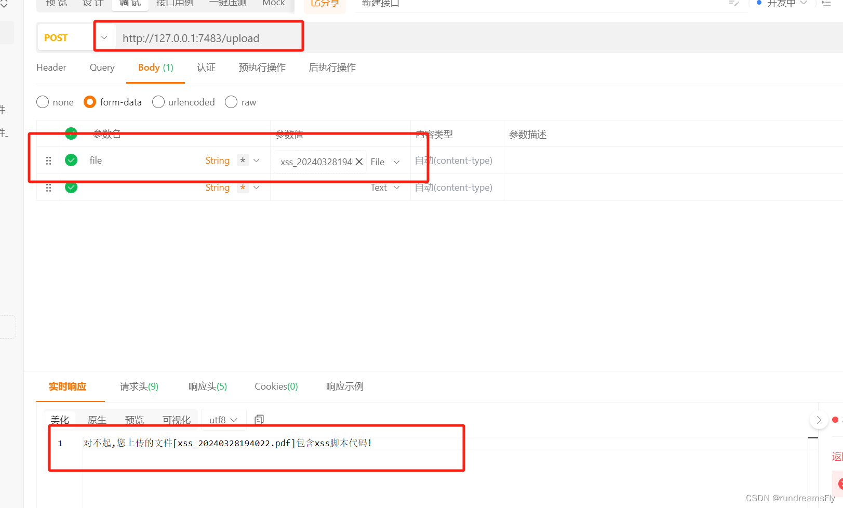The height and width of the screenshot is (508, 843).
Task: Select the urlencoded body format
Action: (x=158, y=102)
